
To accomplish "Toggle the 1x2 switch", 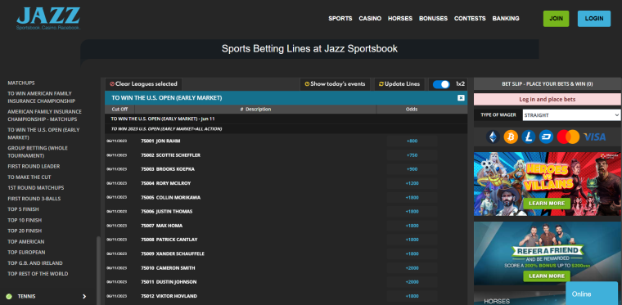I will click(x=441, y=84).
